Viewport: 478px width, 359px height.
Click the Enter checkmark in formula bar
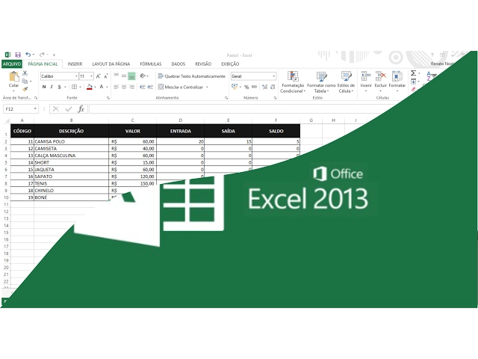click(x=69, y=109)
